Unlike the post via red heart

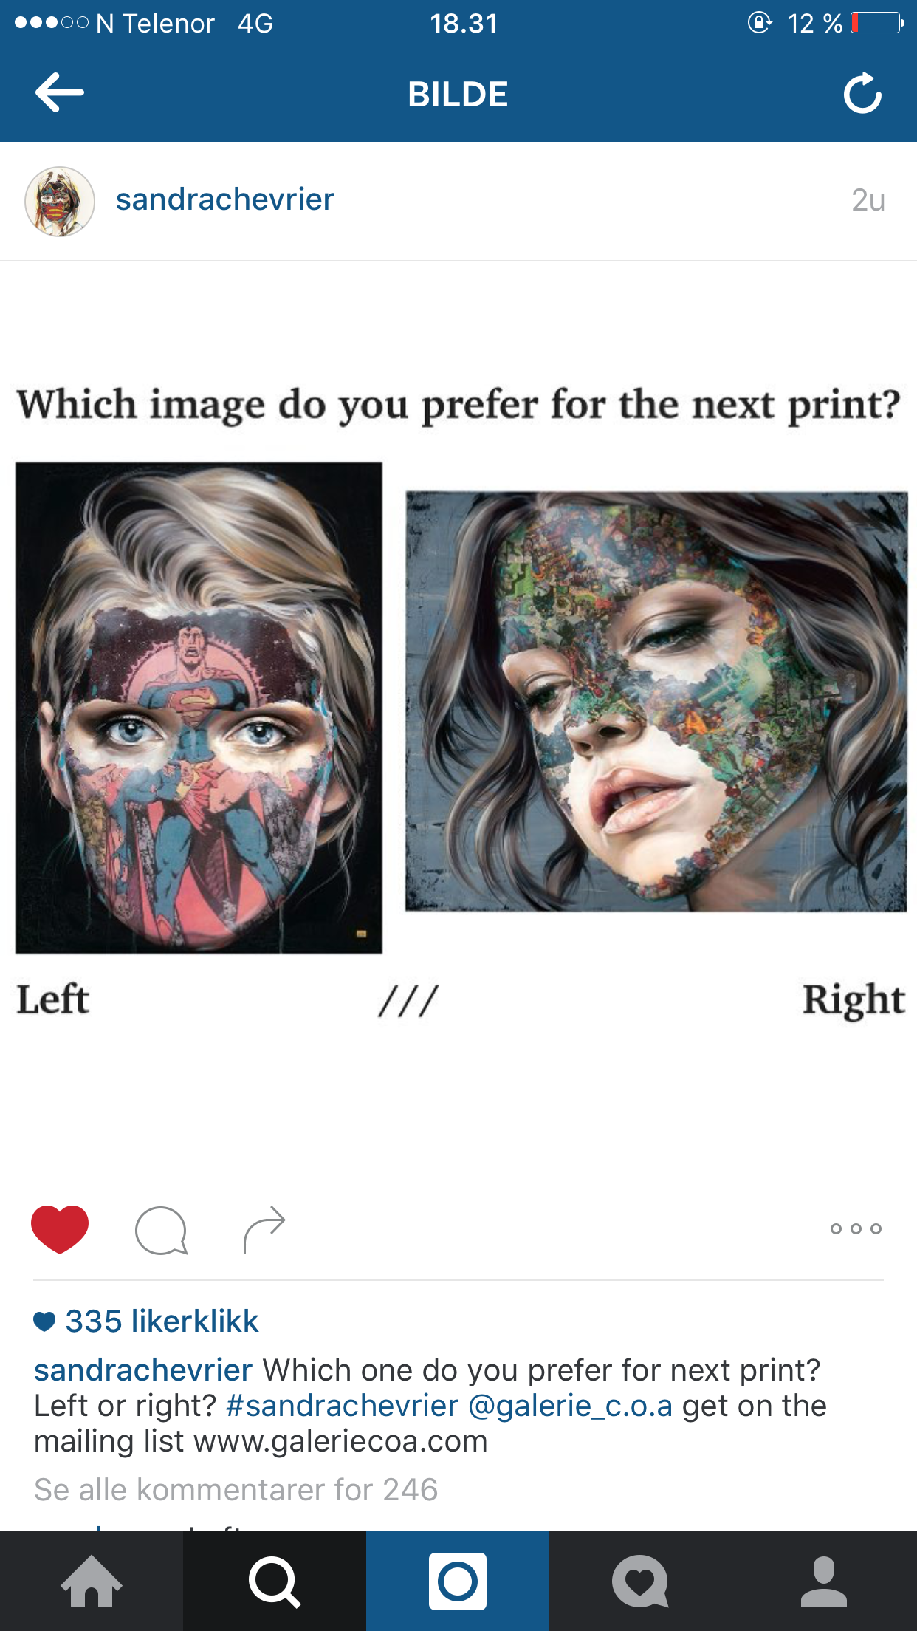pyautogui.click(x=60, y=1229)
